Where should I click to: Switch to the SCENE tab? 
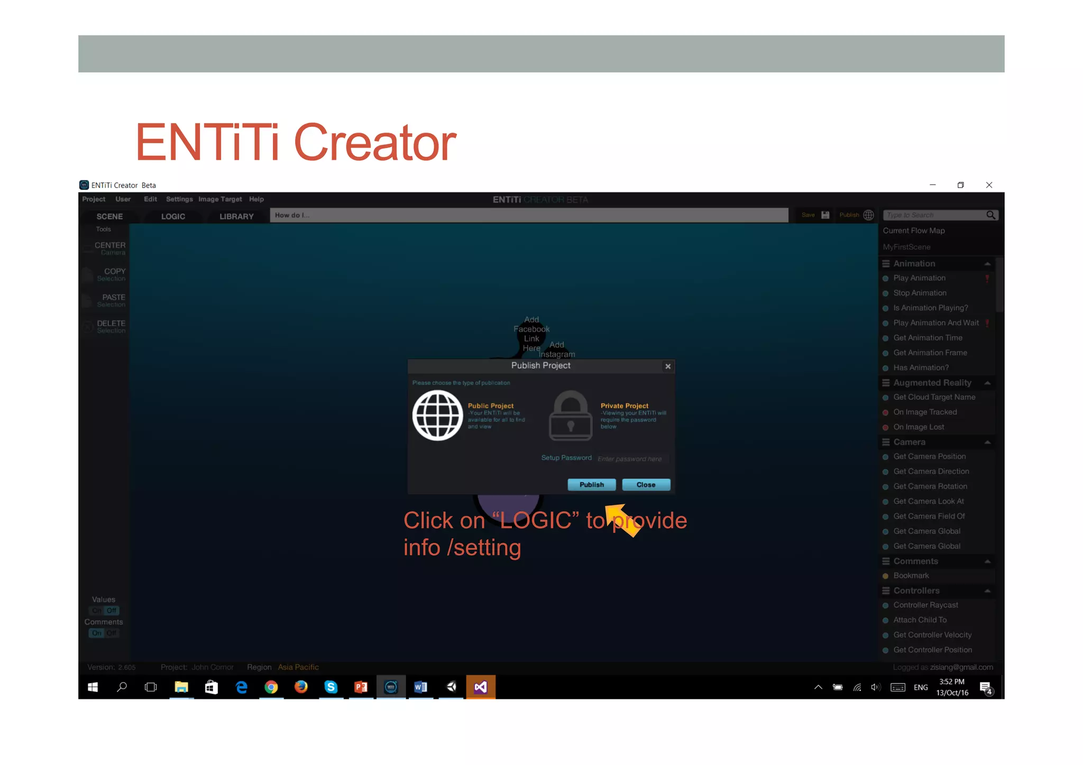[x=109, y=216]
